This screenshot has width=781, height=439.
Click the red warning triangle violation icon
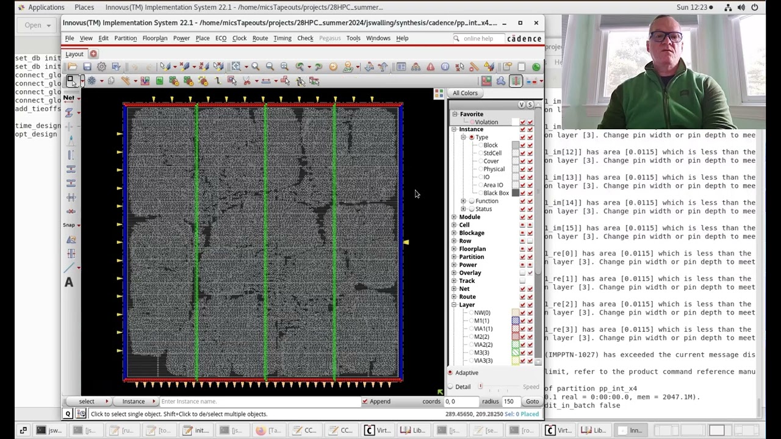[x=431, y=66]
